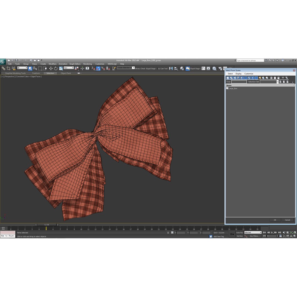This screenshot has width=297, height=297.
Task: Toggle Selection Lock padlock icon
Action: [x=168, y=232]
